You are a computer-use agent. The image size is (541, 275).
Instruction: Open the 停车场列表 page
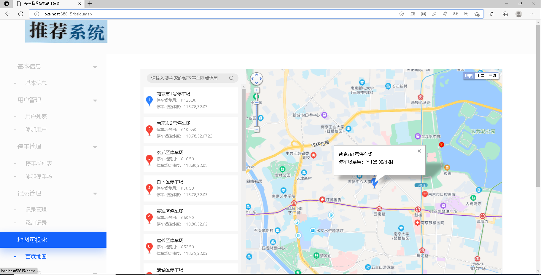click(x=39, y=163)
